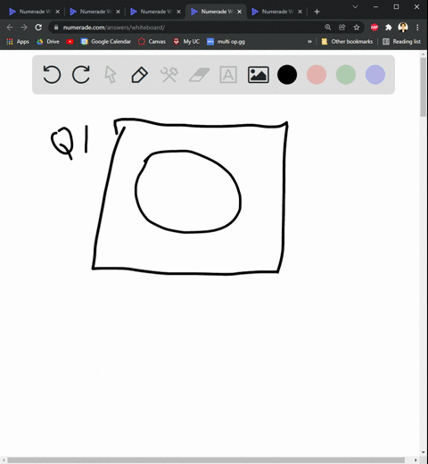Image resolution: width=428 pixels, height=464 pixels.
Task: Open the Apps bookmark shortcut
Action: (18, 42)
